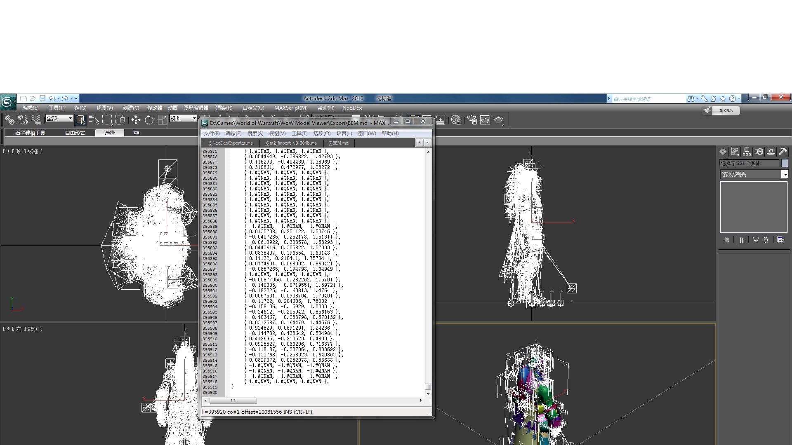792x445 pixels.
Task: Open the 创建(C) menu
Action: click(x=131, y=108)
